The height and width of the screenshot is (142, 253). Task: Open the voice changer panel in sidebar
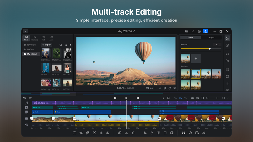point(227,61)
